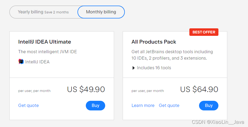Viewport: 248px width, 127px height.
Task: Click "per user, per month" under All Products Pack
Action: coord(148,91)
